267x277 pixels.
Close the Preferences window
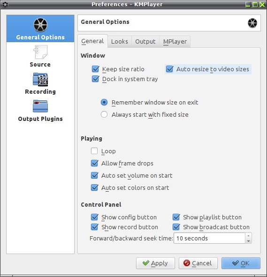[x=262, y=4]
